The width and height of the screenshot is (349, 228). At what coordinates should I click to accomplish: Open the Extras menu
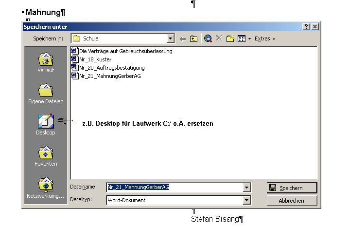pyautogui.click(x=264, y=38)
